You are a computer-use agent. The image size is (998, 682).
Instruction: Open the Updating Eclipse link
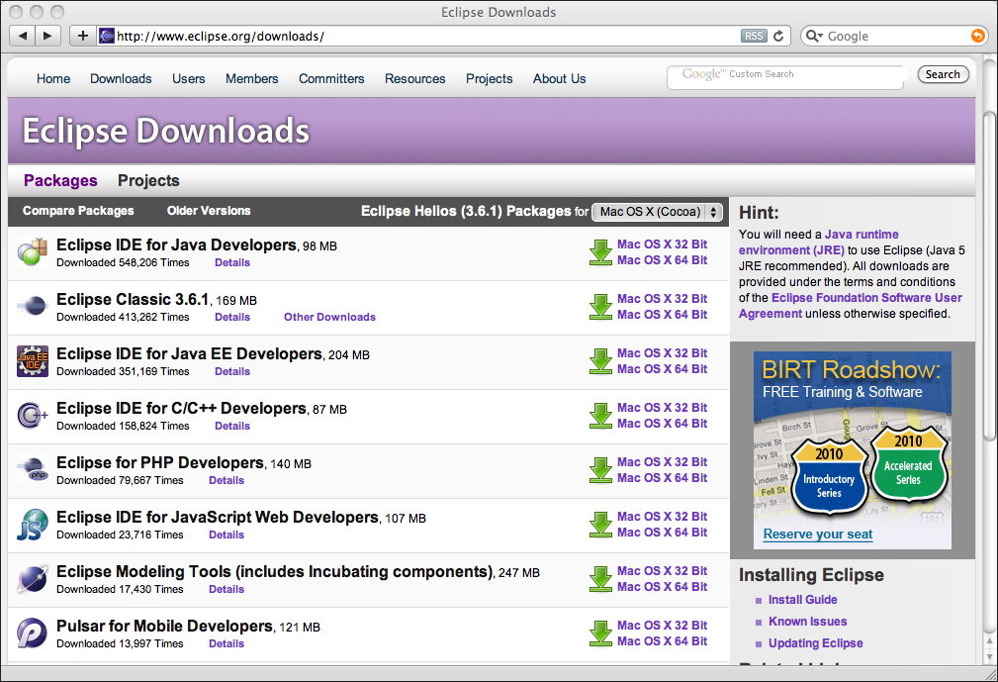[x=815, y=643]
